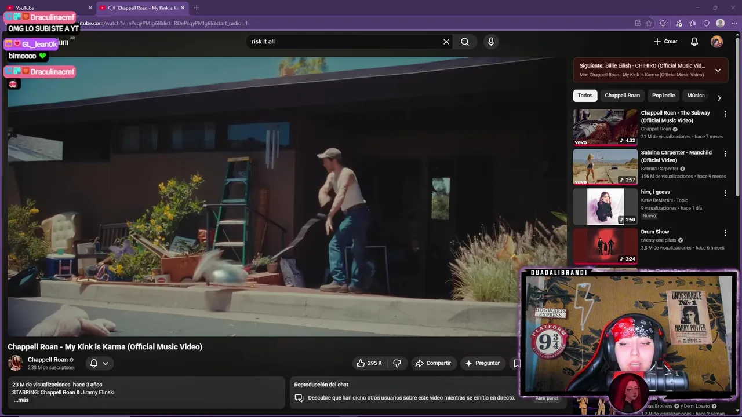Open options menu for him, i guess
The width and height of the screenshot is (742, 417).
pyautogui.click(x=725, y=193)
